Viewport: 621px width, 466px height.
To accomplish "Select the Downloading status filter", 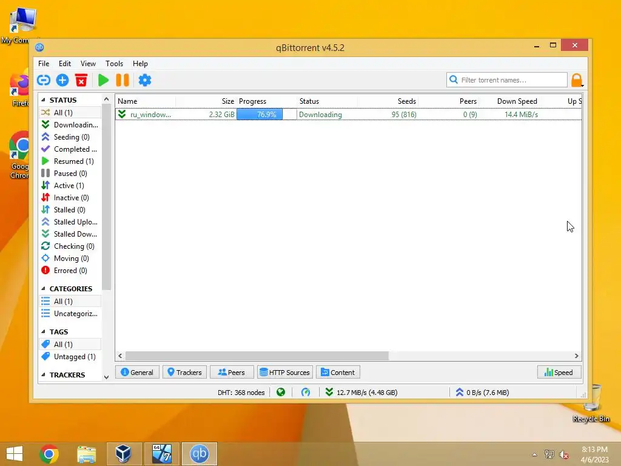I will click(x=70, y=125).
